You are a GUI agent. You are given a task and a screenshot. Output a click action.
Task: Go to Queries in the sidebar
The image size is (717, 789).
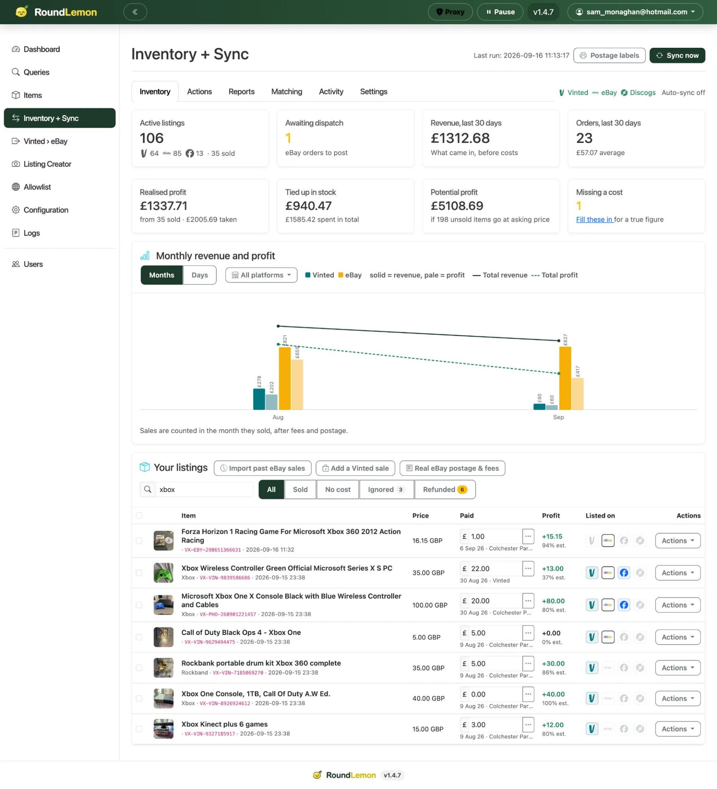tap(60, 72)
